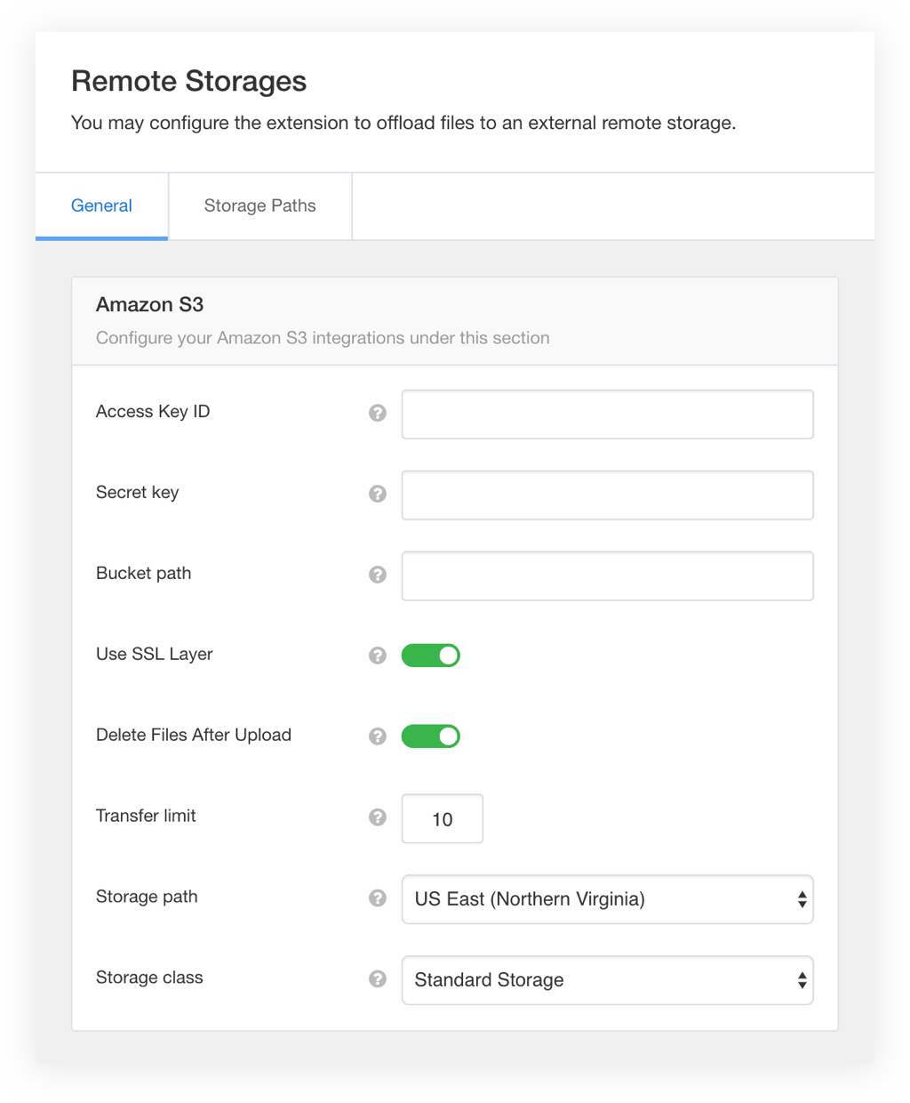The width and height of the screenshot is (910, 1103).
Task: Select the Transfer limit value field
Action: pyautogui.click(x=443, y=818)
